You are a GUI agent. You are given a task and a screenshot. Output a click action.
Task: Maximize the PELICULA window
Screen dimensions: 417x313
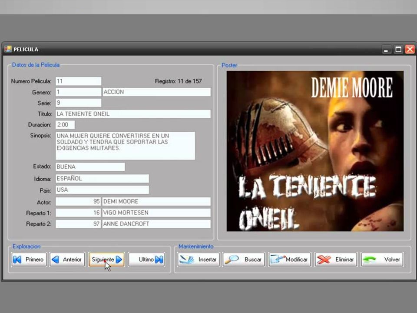tap(398, 50)
